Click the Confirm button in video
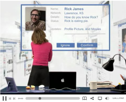Image resolution: width=126 pixels, height=102 pixels. click(x=87, y=45)
